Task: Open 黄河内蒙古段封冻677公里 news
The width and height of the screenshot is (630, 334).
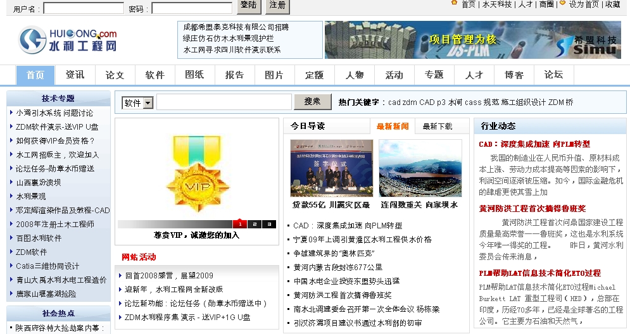Action: coord(338,268)
